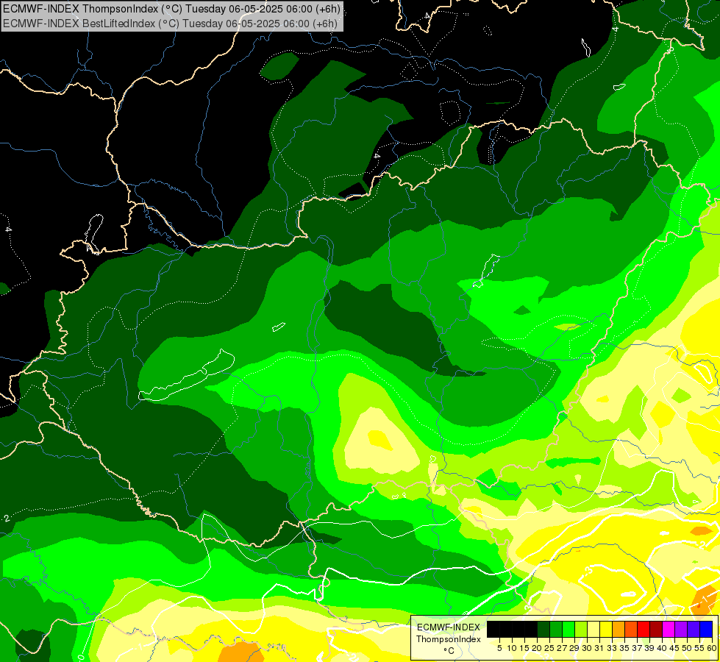Select the yellow-green 29–30 legend swatch
720x662 pixels.
tap(581, 629)
